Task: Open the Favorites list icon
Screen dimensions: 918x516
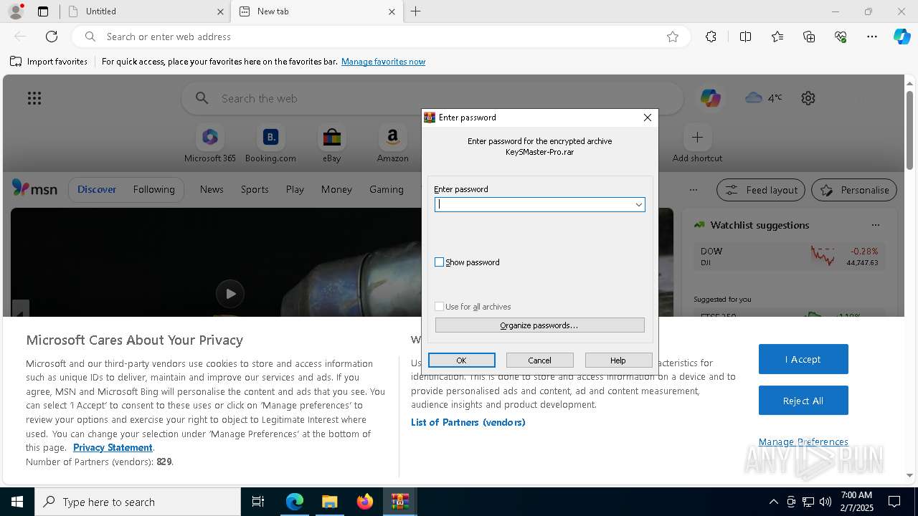Action: [x=777, y=37]
